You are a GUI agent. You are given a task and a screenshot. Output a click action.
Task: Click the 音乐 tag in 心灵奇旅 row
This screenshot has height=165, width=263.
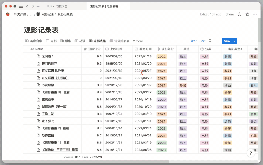point(254,85)
